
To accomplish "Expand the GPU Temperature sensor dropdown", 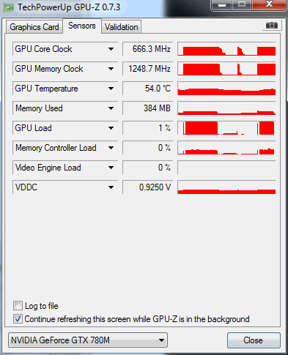I will 111,89.
